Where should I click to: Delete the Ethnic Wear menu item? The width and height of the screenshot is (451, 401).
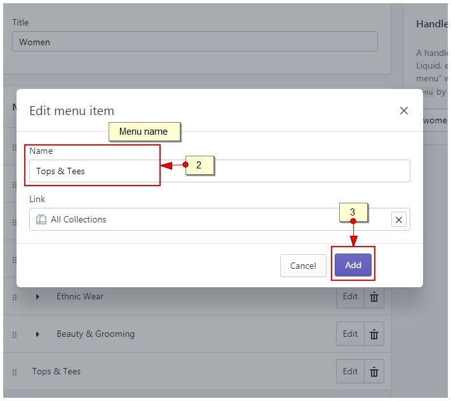click(374, 297)
